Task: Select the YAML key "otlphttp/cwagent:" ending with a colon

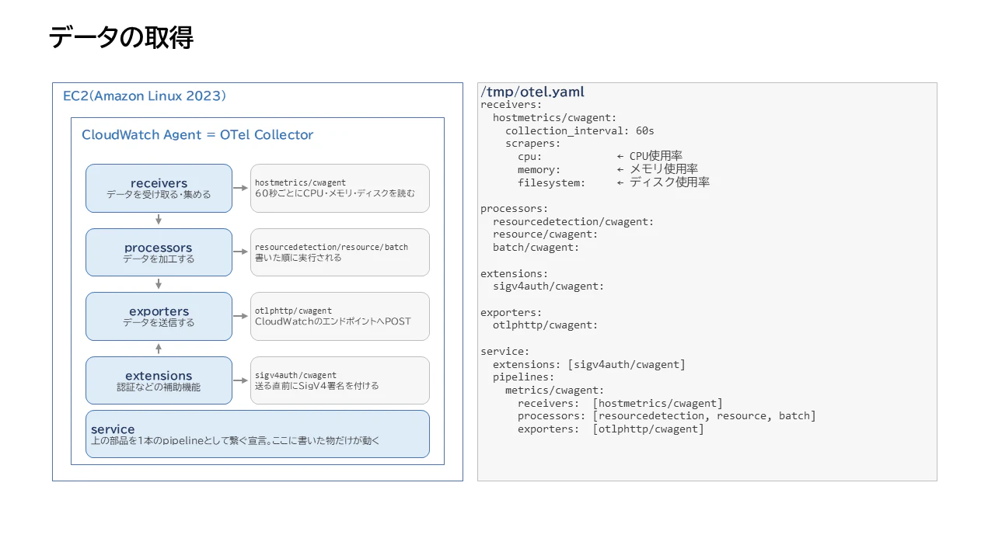Action: click(x=546, y=325)
